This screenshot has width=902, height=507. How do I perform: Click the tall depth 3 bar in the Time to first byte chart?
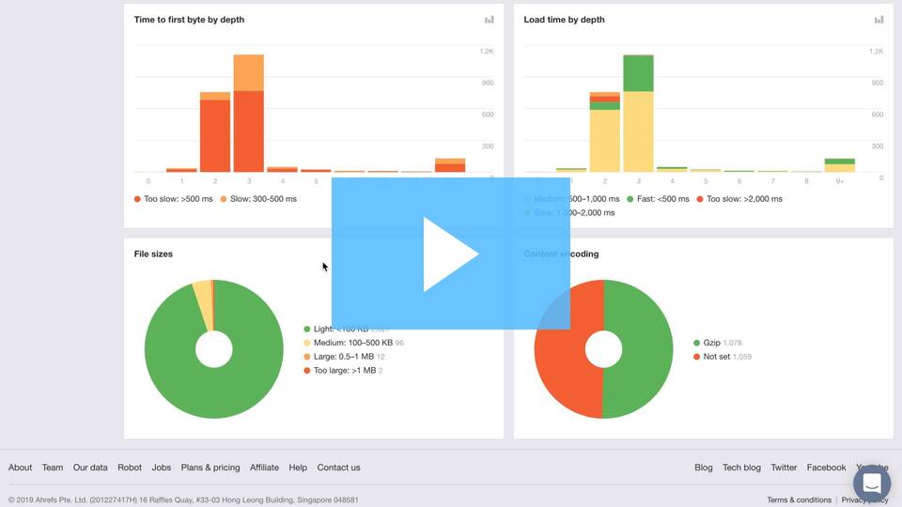pos(248,114)
